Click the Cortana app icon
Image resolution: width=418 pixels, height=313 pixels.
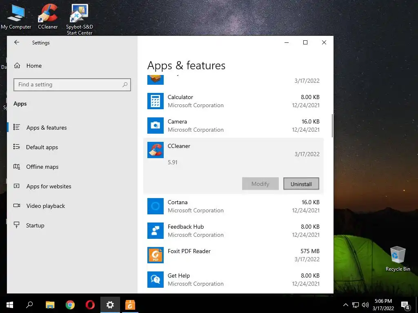156,206
